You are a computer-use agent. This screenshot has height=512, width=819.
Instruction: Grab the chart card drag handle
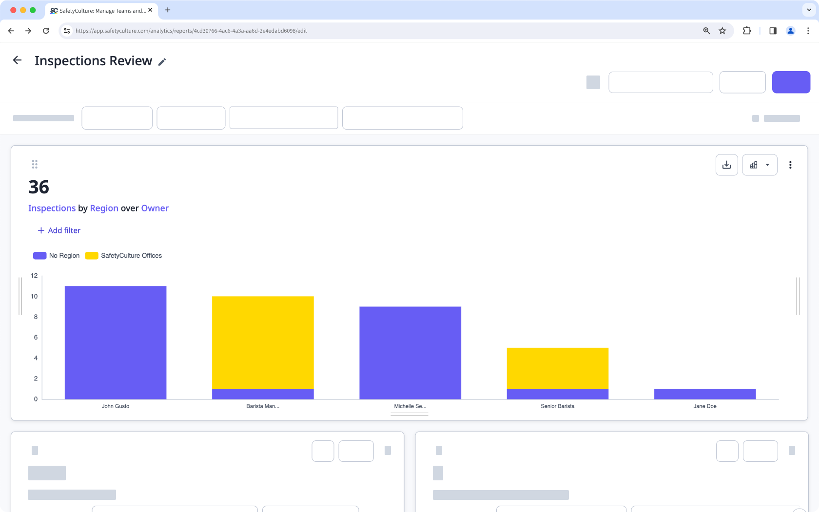tap(35, 164)
